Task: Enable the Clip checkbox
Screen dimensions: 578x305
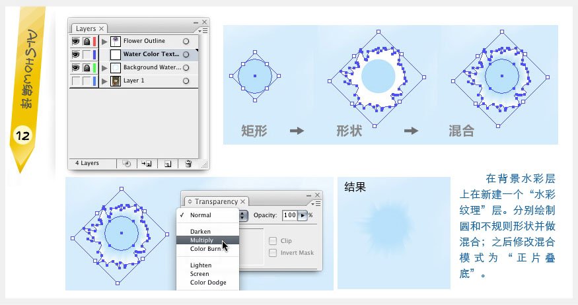Action: pos(273,241)
